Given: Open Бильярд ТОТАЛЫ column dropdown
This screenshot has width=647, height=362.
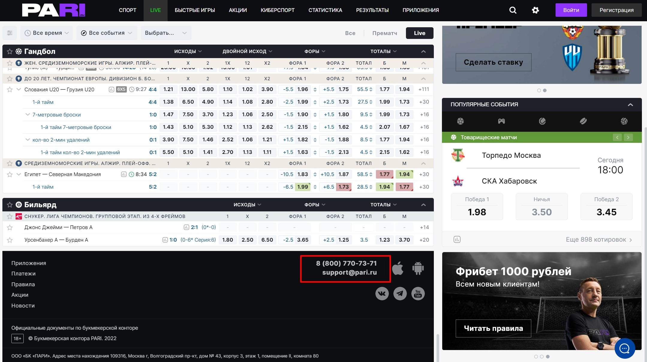Looking at the screenshot, I should (x=383, y=205).
